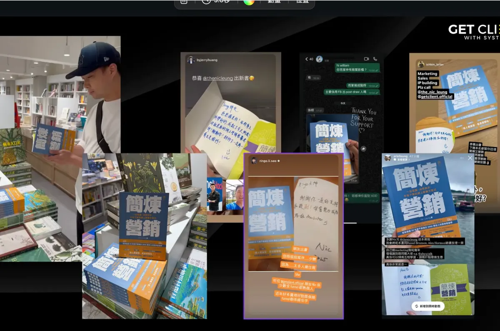
Task: Click the three-dots icon in arielleung story
Action: (461, 158)
